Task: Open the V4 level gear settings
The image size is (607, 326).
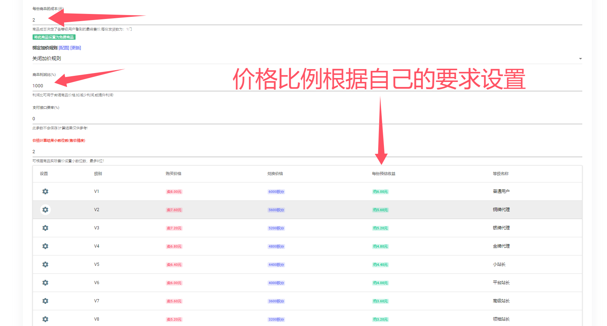Action: 45,246
